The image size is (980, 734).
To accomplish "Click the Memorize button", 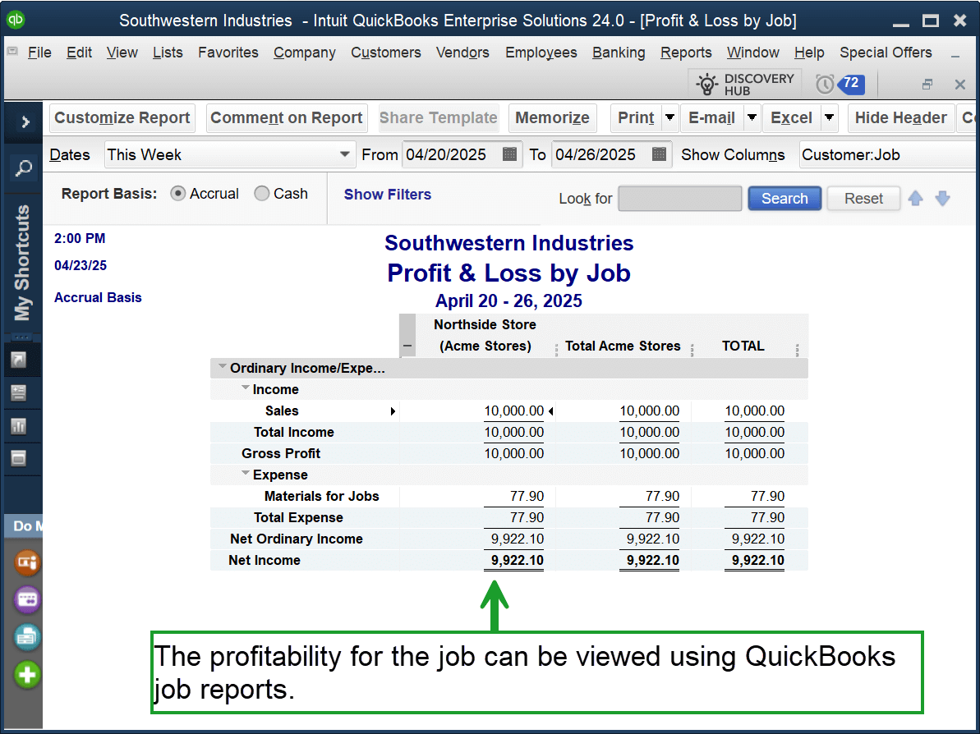I will [x=553, y=117].
